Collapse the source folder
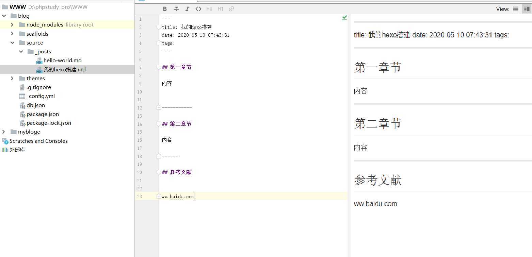Viewport: 532px width, 257px height. tap(12, 42)
